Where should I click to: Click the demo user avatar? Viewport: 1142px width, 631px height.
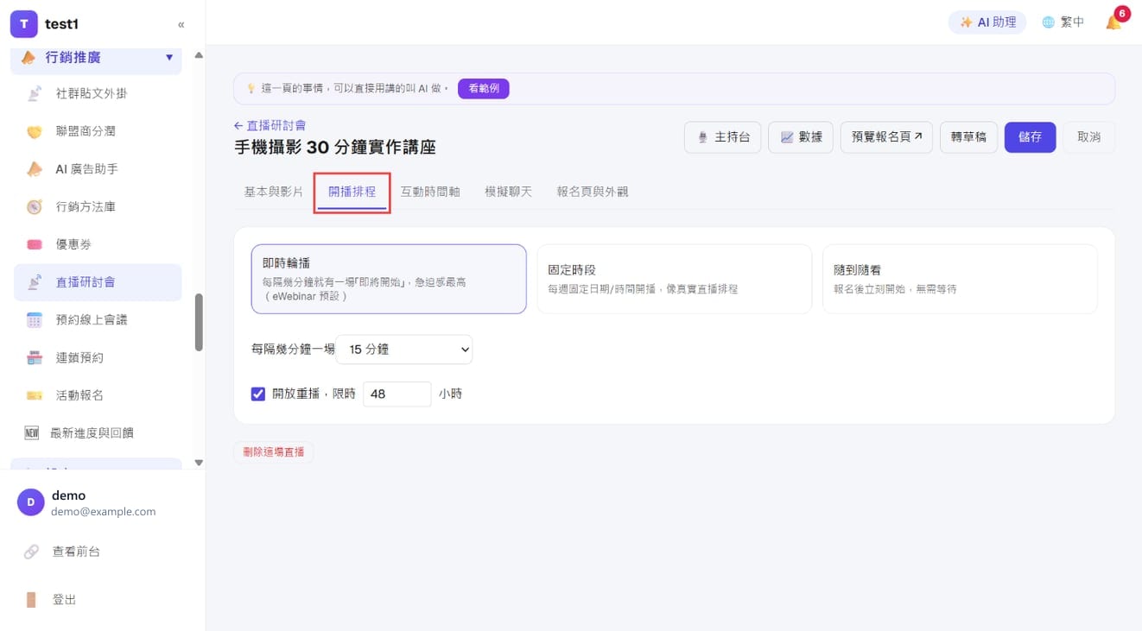(x=30, y=502)
